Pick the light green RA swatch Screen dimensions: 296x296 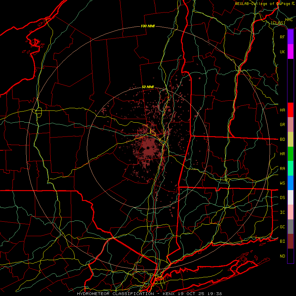pyautogui.click(x=290, y=168)
